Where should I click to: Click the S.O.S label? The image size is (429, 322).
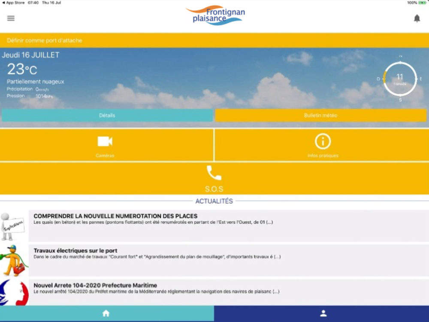tap(214, 189)
